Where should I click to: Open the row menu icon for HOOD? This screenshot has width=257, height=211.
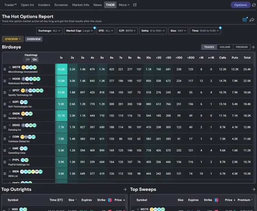tap(5, 81)
